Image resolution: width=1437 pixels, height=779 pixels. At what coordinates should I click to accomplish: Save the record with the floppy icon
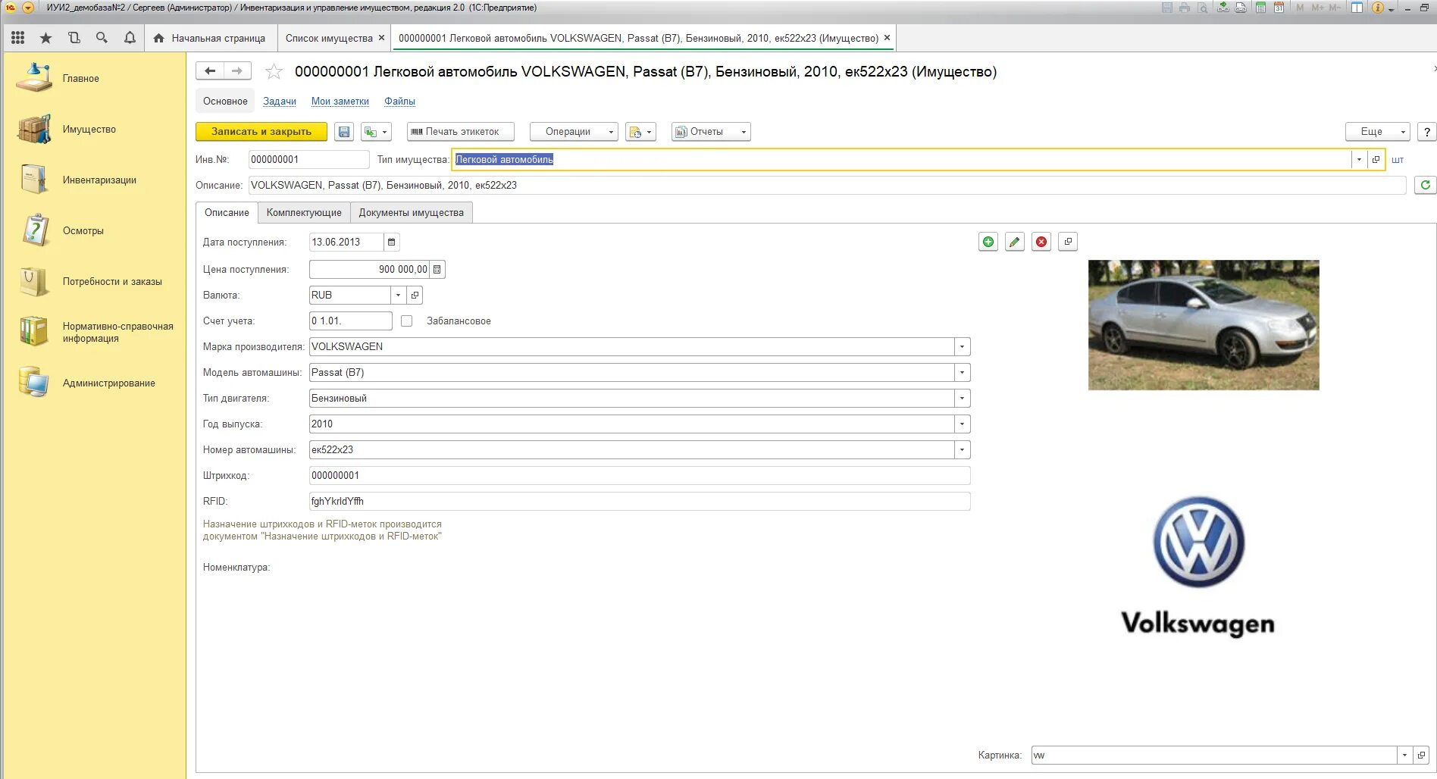coord(344,132)
